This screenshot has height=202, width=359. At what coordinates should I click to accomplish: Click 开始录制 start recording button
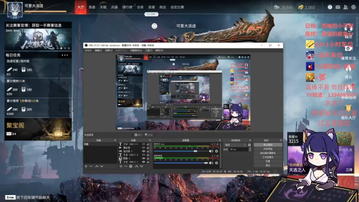(x=267, y=149)
